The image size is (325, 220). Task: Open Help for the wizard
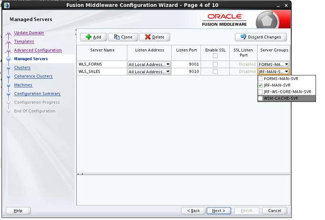[x=18, y=210]
